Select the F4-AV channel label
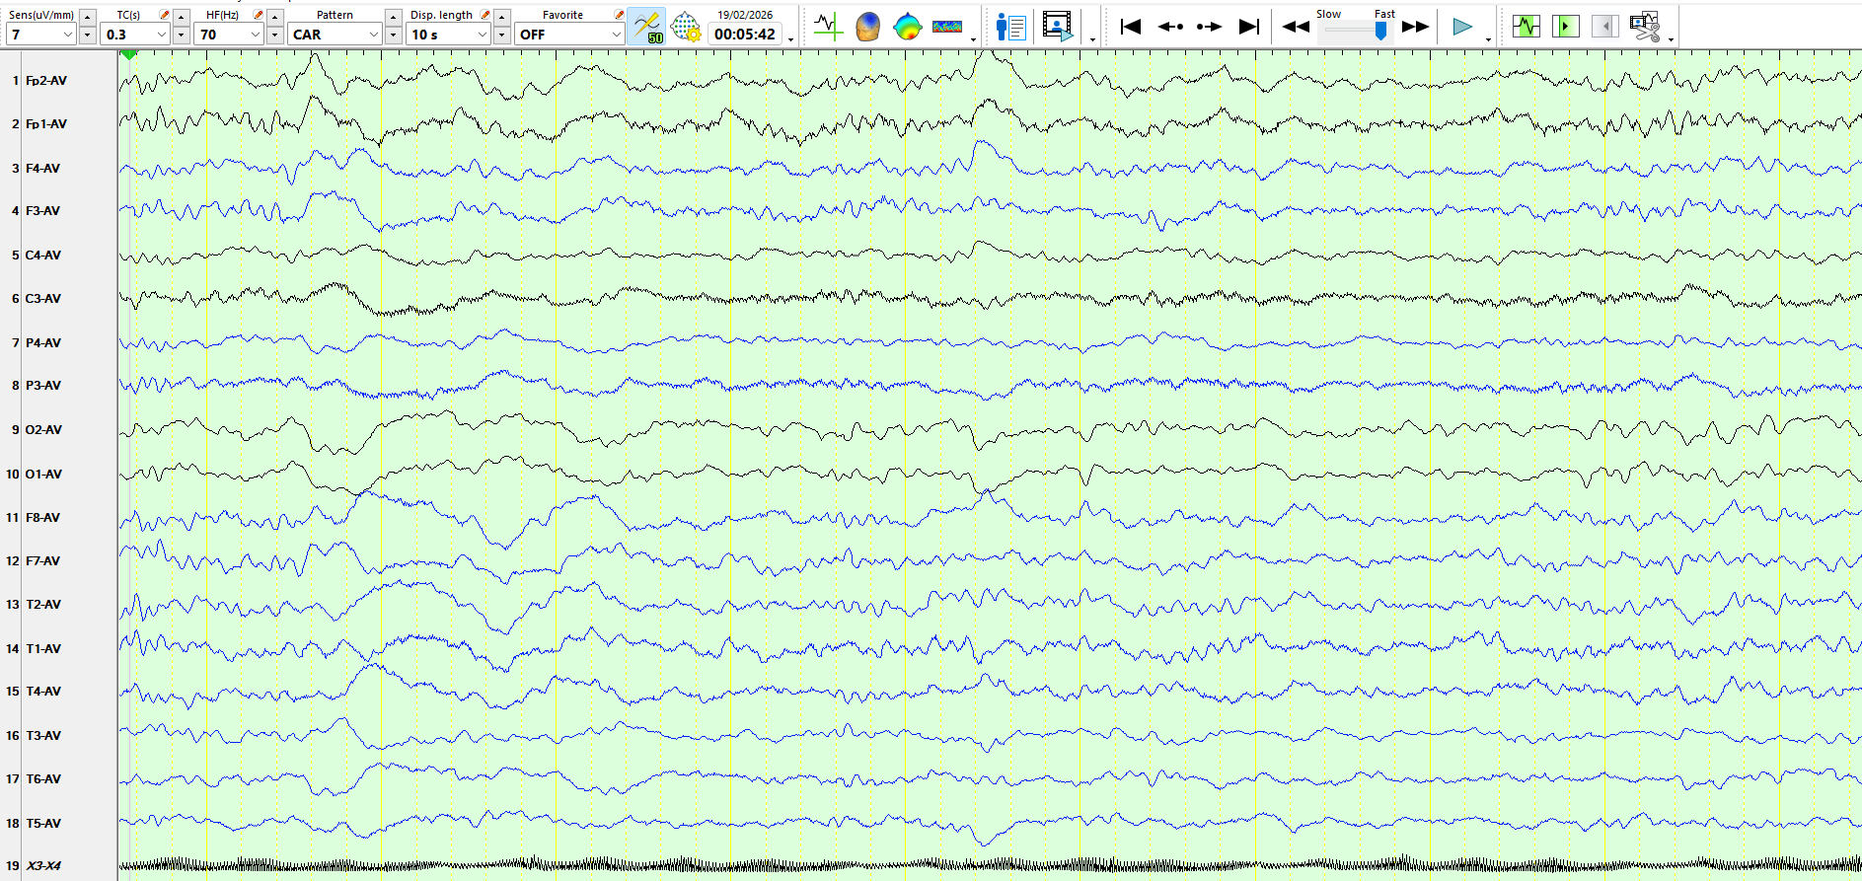 point(42,169)
